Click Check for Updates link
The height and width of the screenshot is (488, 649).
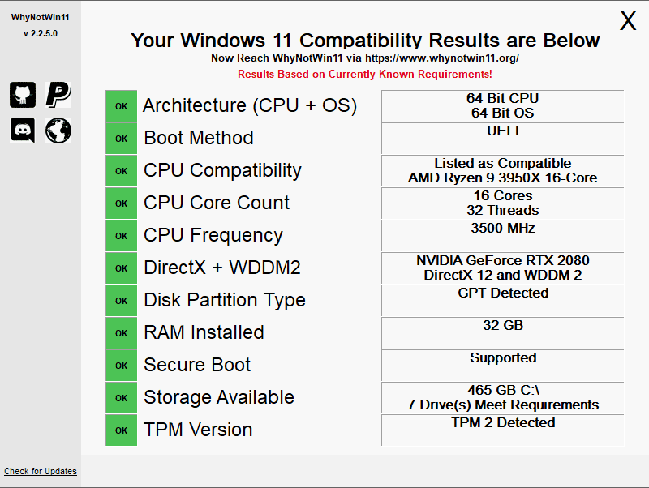41,471
